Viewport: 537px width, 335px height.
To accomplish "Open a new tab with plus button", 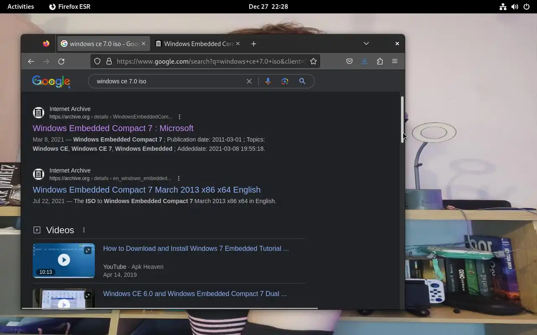I will 253,44.
